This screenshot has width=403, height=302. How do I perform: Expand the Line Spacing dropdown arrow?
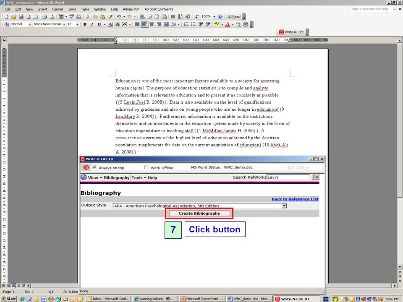179,24
